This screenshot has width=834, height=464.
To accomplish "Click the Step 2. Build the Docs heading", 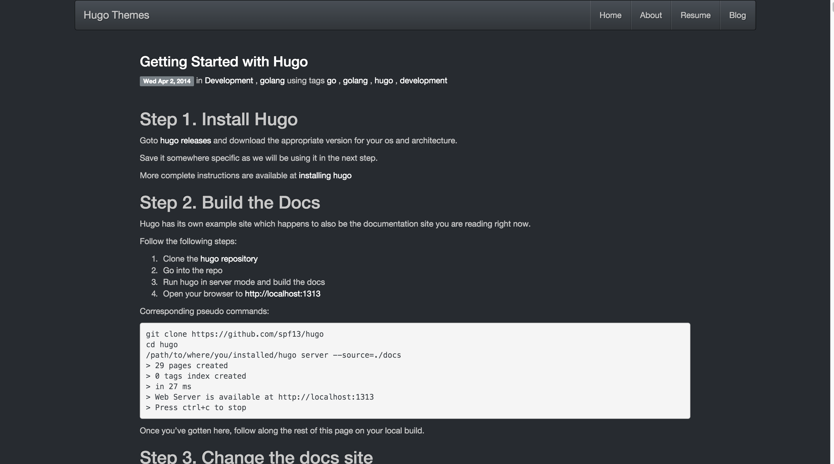I will coord(230,202).
